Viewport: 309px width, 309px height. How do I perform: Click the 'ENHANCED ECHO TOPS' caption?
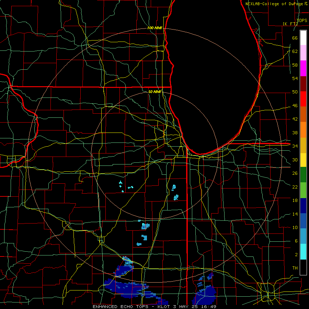click(x=121, y=307)
